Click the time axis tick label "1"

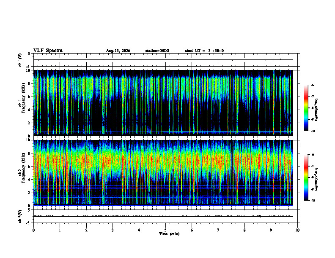(x=60, y=230)
